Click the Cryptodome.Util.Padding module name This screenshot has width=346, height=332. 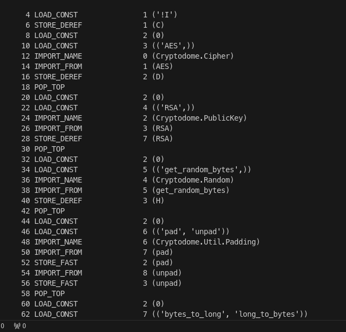click(206, 242)
